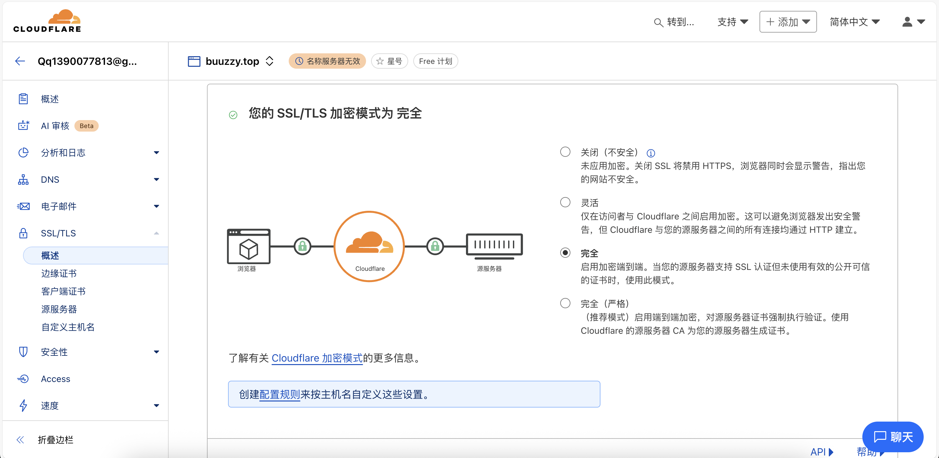
Task: Click the origin server diagram icon
Action: [494, 247]
